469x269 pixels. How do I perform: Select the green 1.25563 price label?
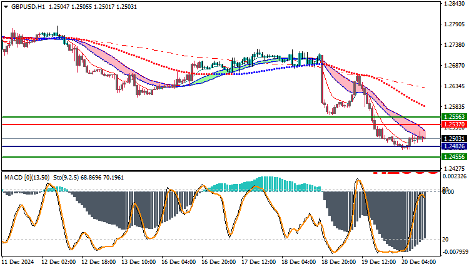point(454,117)
